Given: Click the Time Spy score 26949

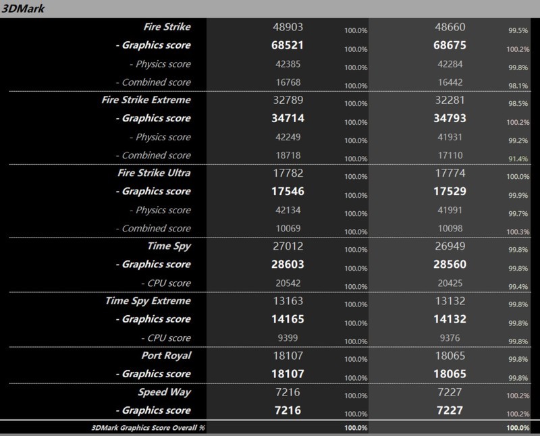Looking at the screenshot, I should tap(450, 246).
